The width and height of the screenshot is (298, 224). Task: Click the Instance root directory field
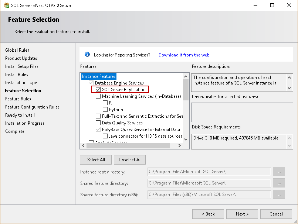click(209, 172)
